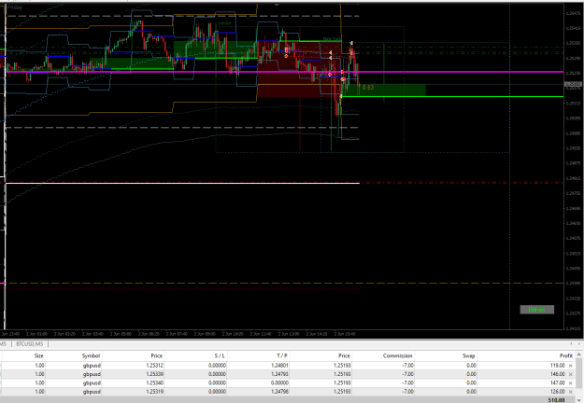Viewport: 584px width, 403px height.
Task: Click the 0.53 label on the chart
Action: click(x=368, y=88)
